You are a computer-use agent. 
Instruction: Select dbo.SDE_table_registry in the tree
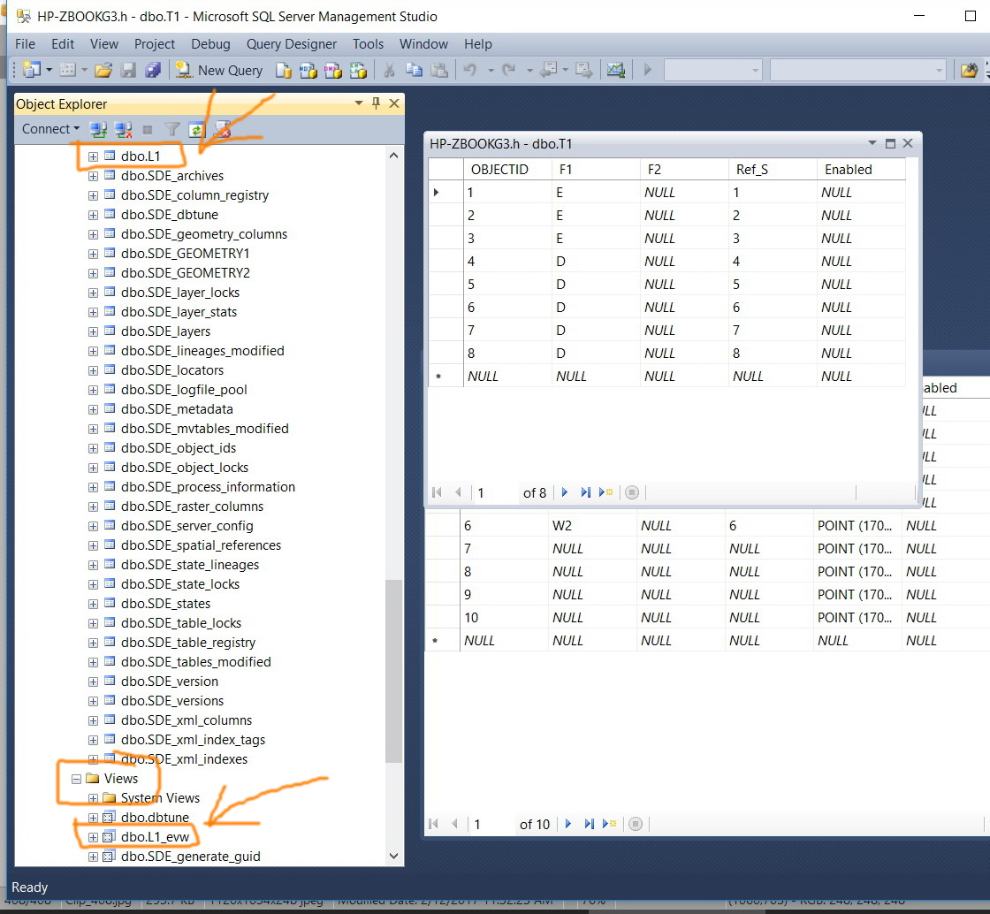click(188, 643)
